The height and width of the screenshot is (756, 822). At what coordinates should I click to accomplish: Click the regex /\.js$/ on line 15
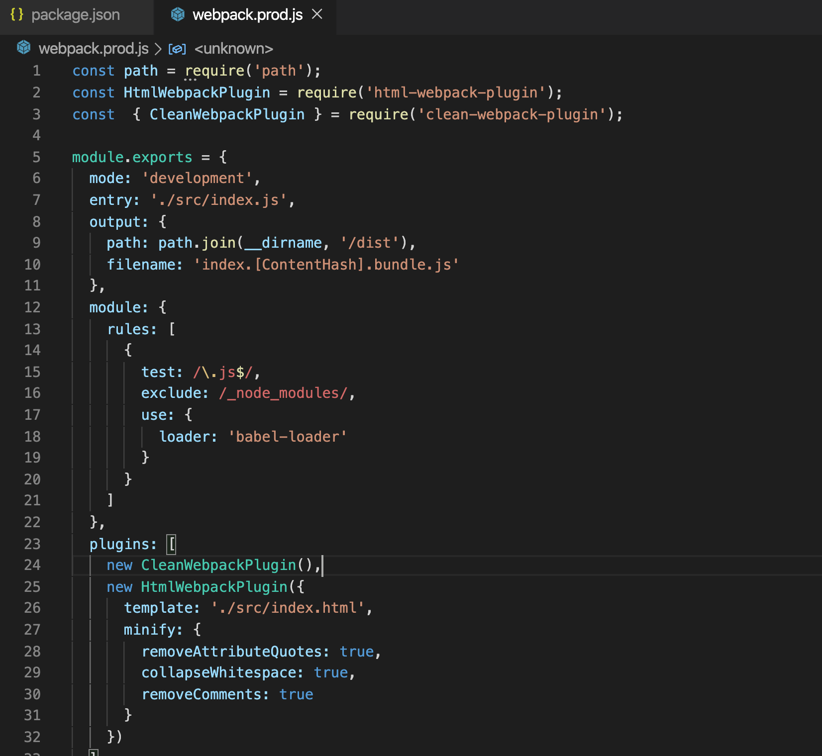click(x=224, y=372)
